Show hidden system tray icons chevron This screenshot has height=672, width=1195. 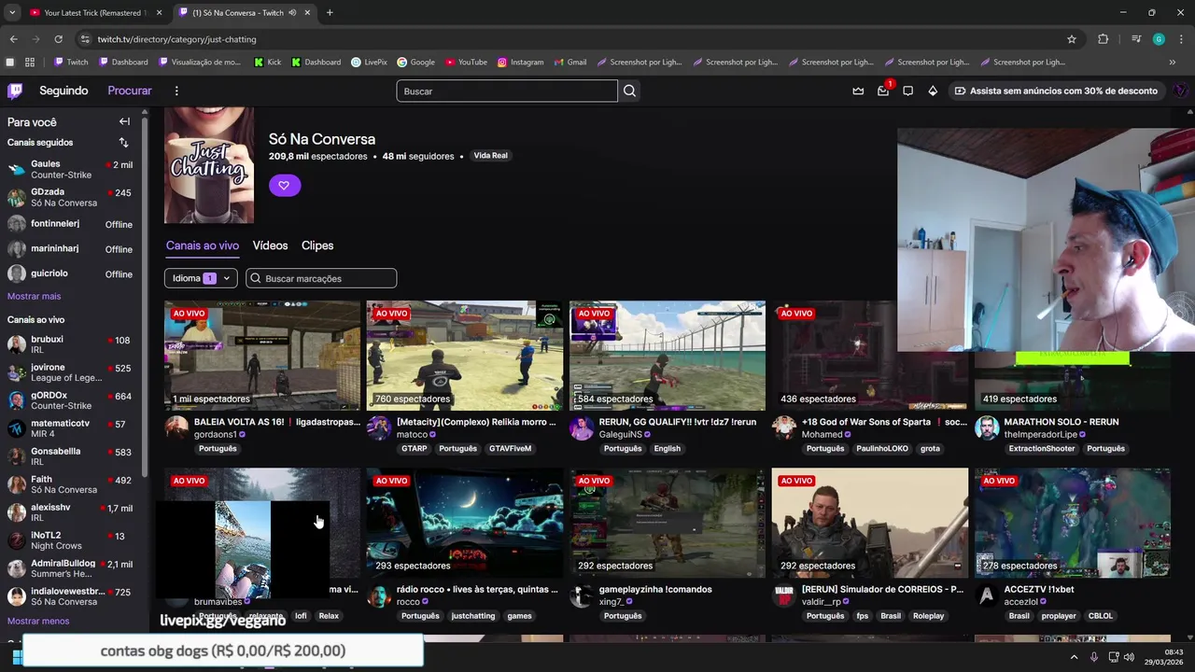(x=1074, y=657)
